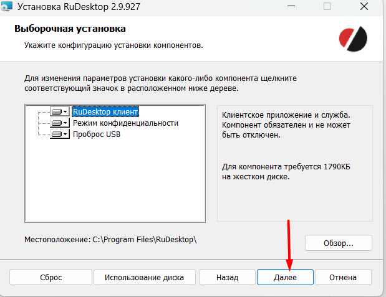
Task: Click the Обзор... browse button
Action: 339,243
